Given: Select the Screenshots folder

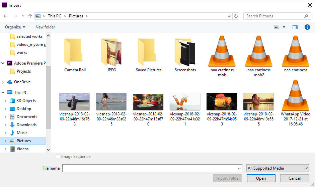Looking at the screenshot, I should (185, 55).
